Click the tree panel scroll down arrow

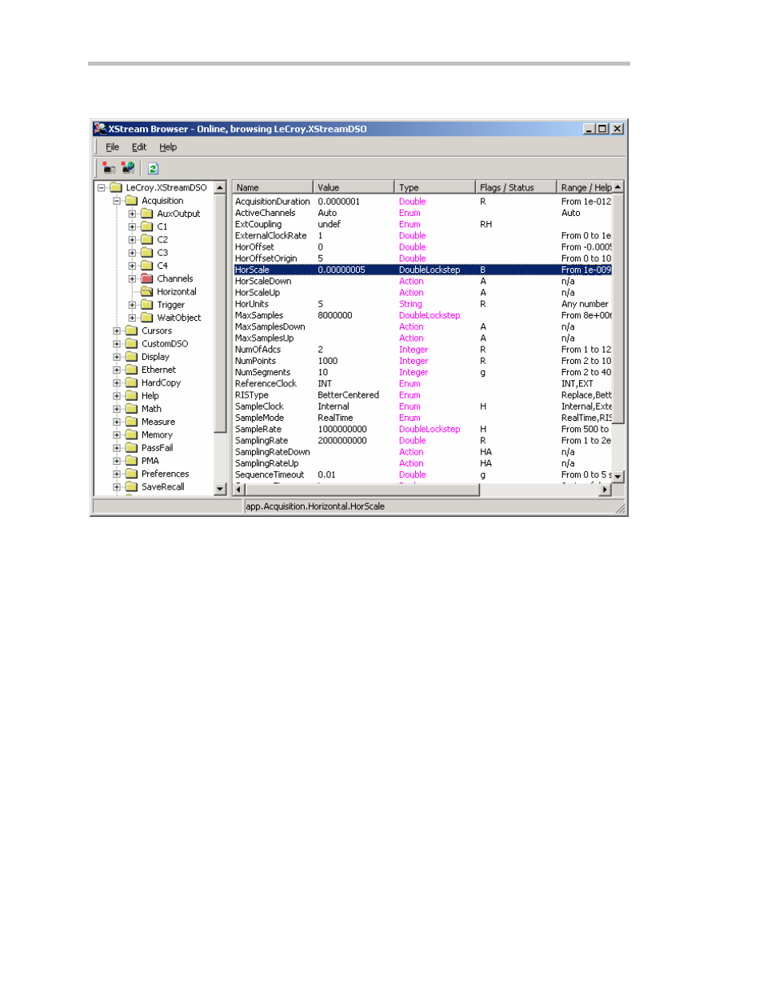(x=221, y=489)
